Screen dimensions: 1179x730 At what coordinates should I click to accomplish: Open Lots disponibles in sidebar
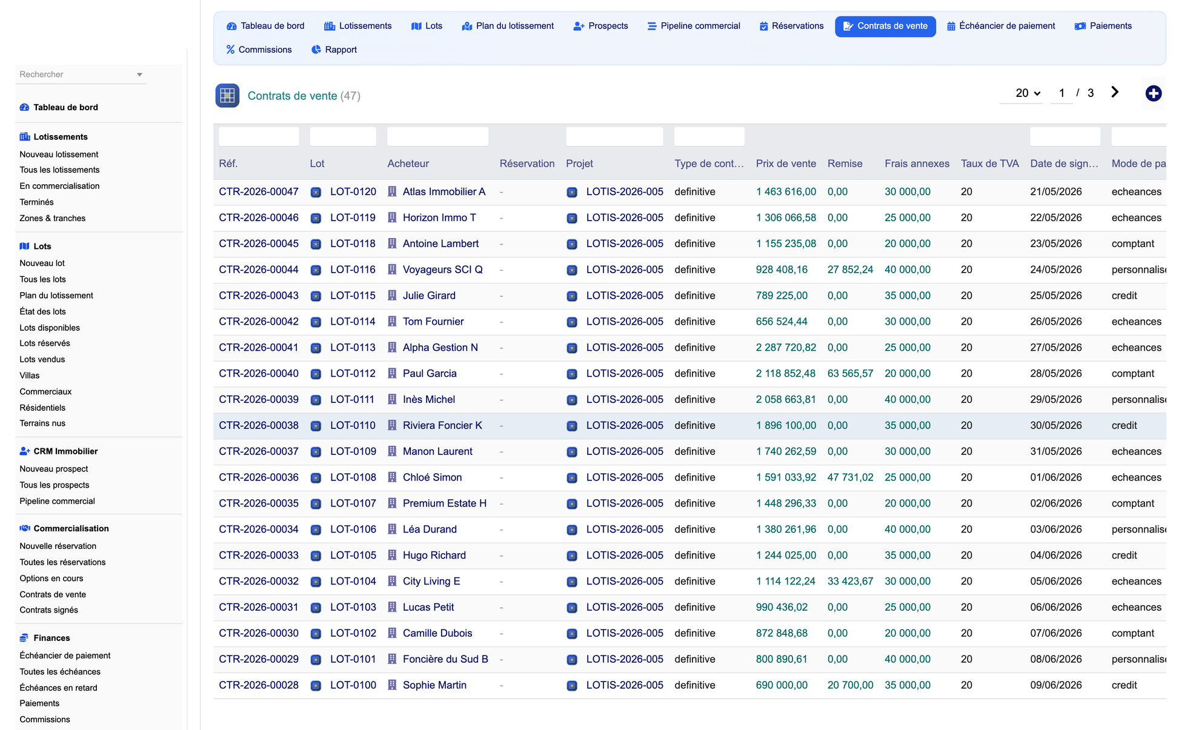click(x=50, y=328)
